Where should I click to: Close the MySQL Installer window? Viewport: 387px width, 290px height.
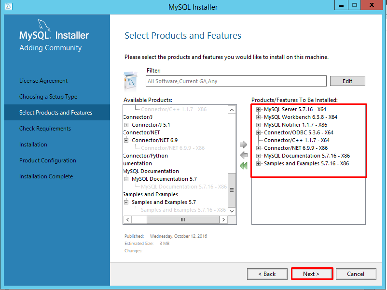coord(372,5)
